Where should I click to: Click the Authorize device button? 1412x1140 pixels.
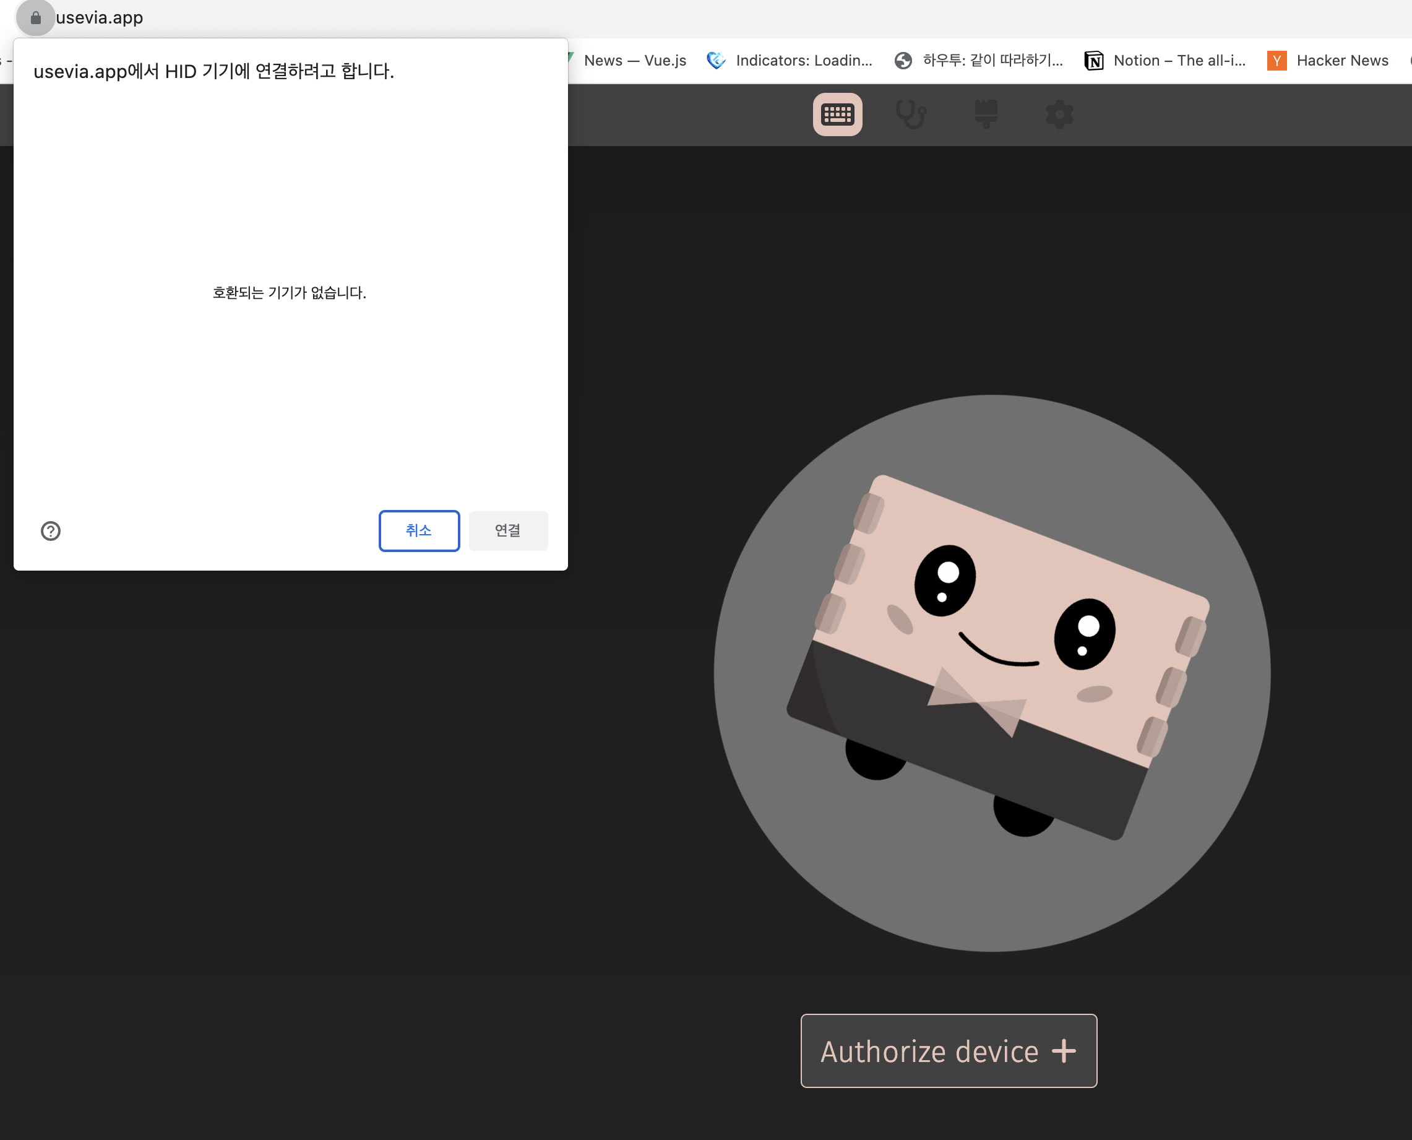click(948, 1051)
